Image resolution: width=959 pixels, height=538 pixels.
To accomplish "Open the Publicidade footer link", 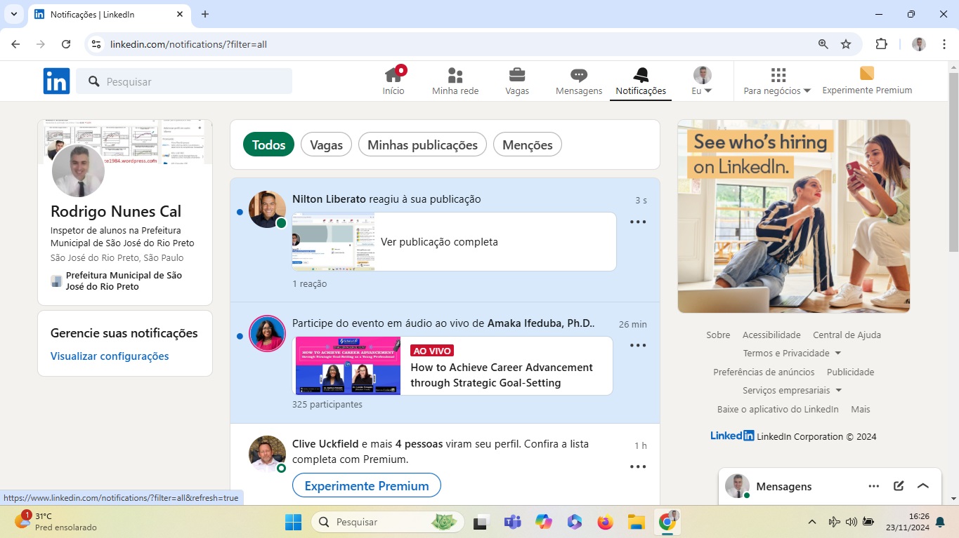I will coord(850,372).
